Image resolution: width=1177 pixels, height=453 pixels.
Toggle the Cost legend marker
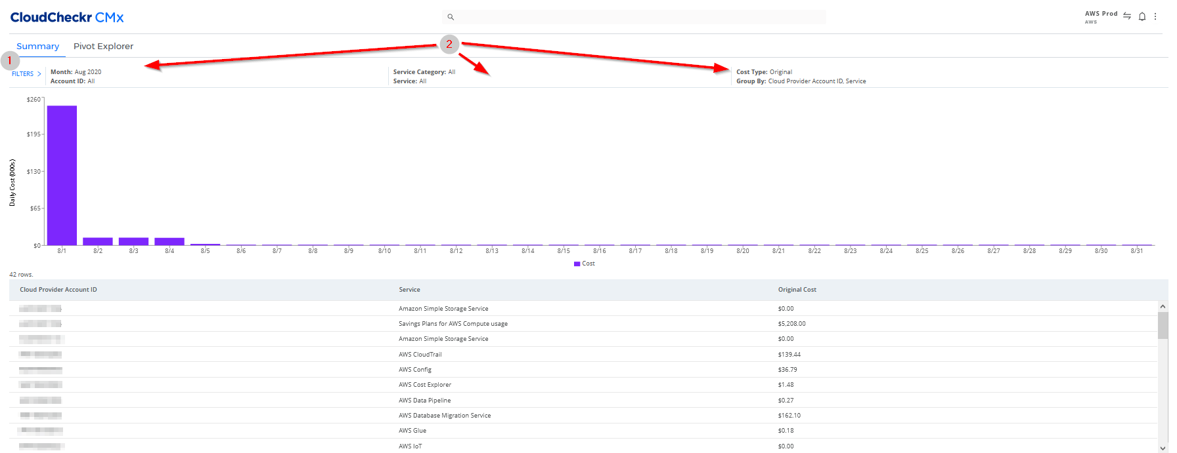tap(577, 264)
